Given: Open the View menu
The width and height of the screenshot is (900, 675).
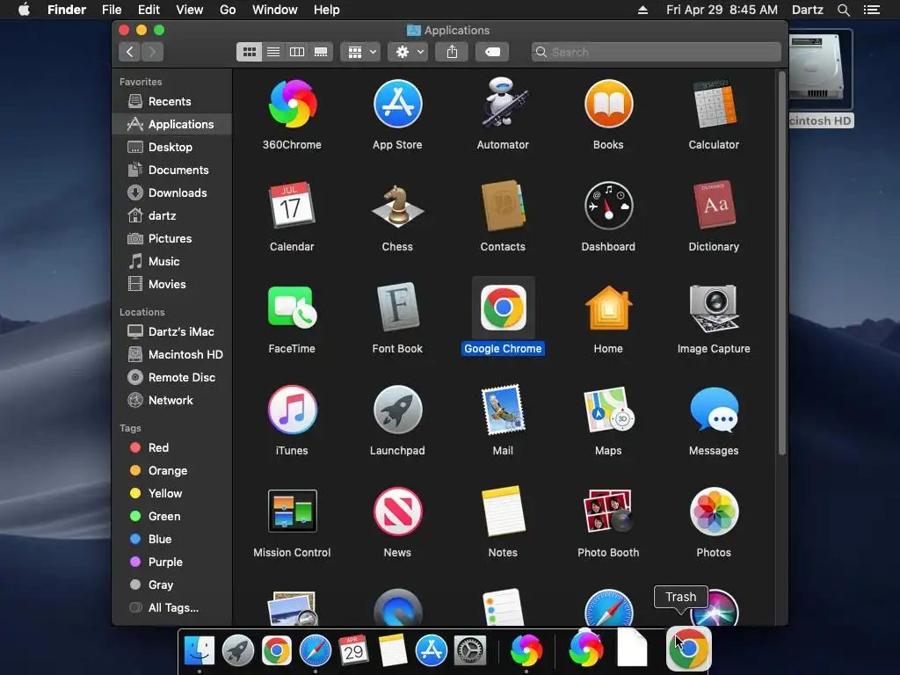Looking at the screenshot, I should (x=190, y=10).
